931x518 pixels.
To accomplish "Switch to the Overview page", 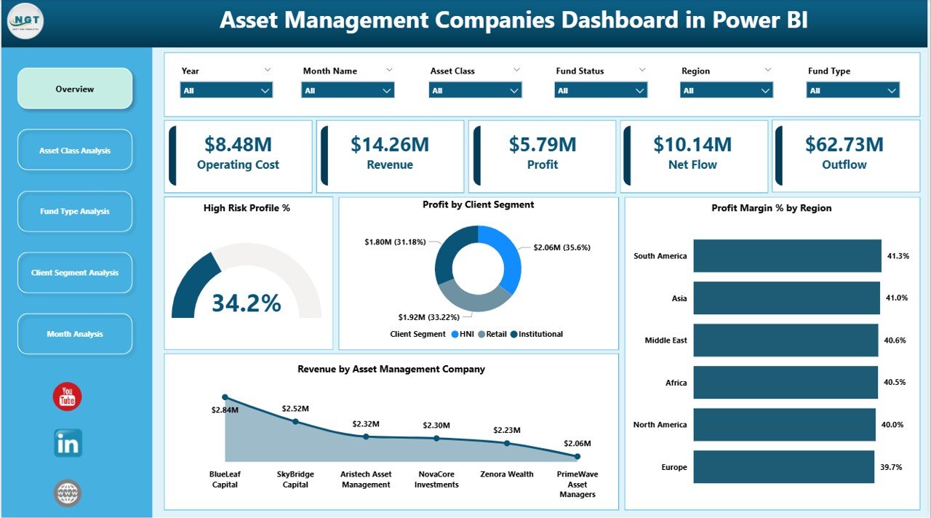I will click(74, 88).
